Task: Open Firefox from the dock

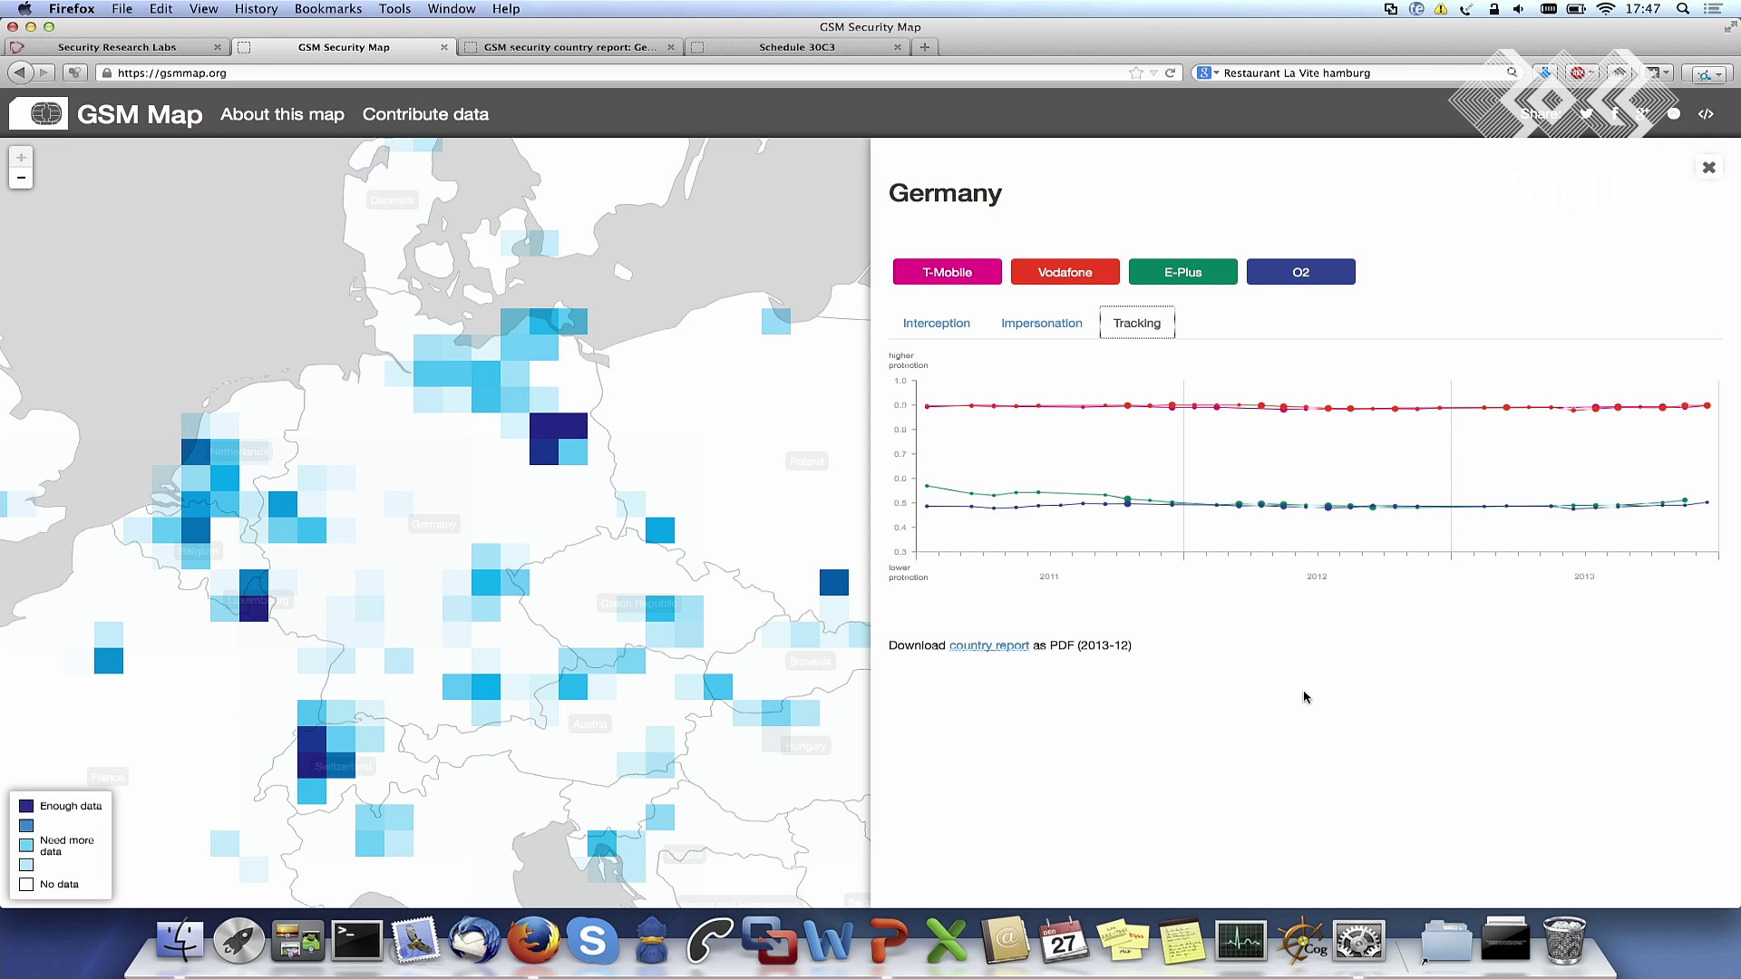Action: coord(533,940)
